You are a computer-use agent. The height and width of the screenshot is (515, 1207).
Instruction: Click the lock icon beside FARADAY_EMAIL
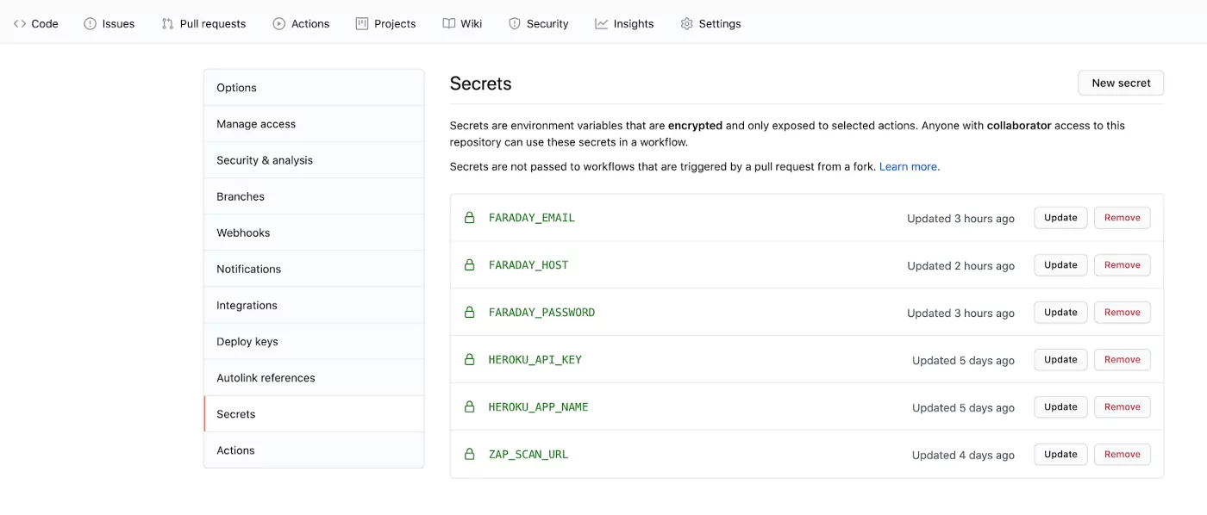point(470,218)
